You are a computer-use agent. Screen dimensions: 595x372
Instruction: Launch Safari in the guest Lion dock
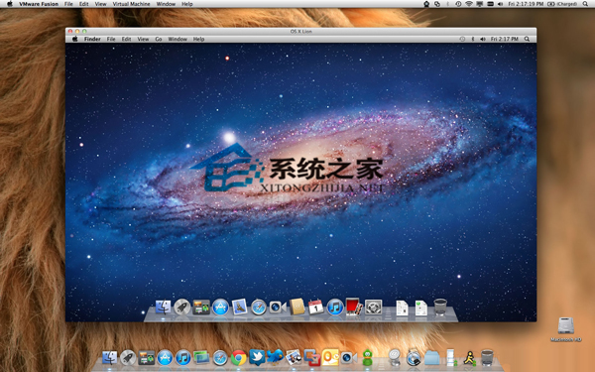click(x=259, y=308)
